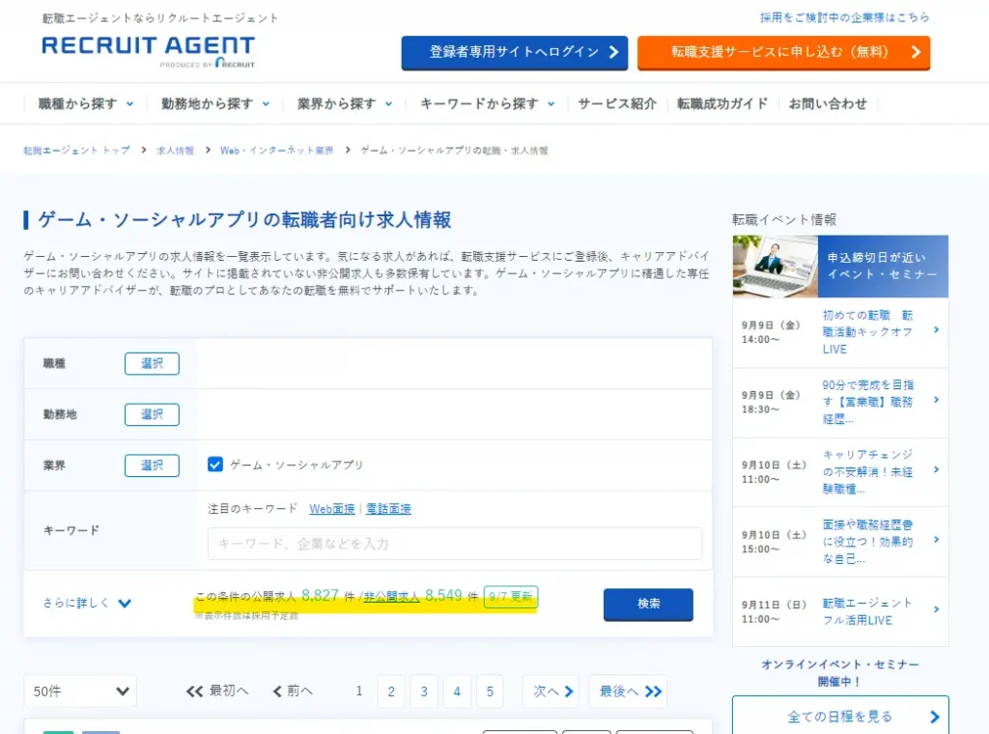Screen dimensions: 989x734
Task: Expand the キーワードから探す menu
Action: 487,103
